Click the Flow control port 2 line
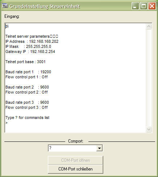 tap(26, 92)
